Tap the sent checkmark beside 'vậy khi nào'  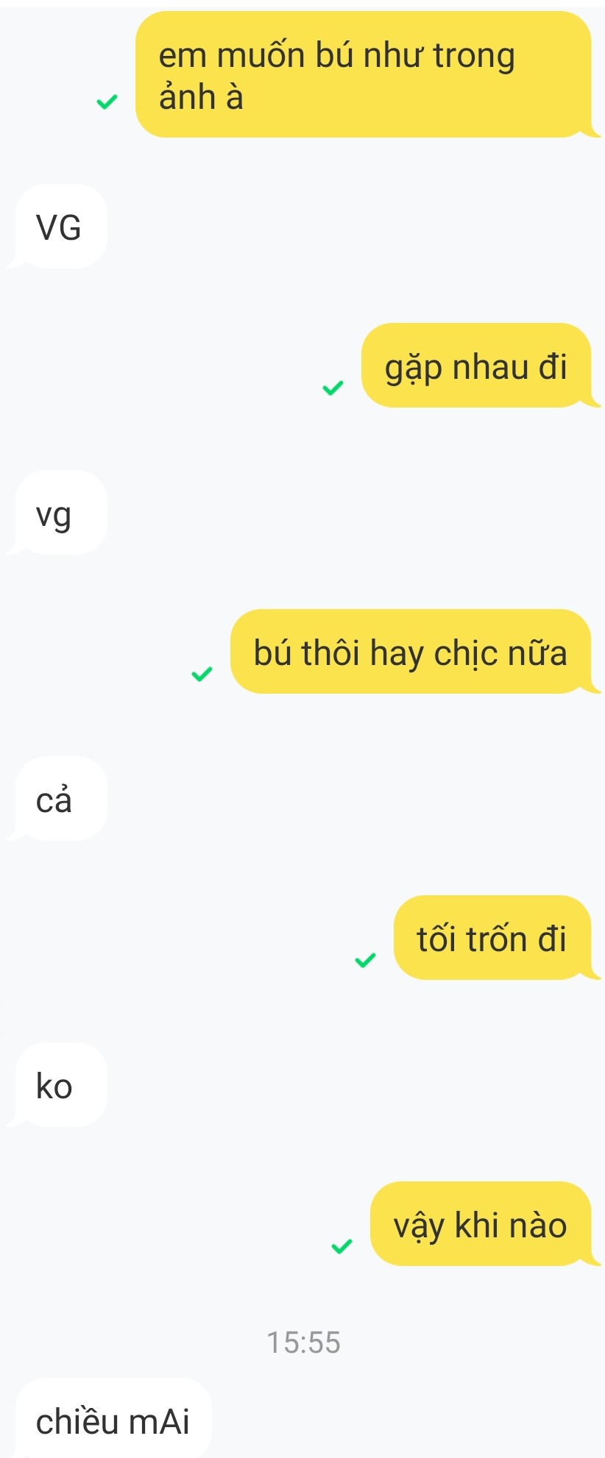click(x=342, y=1246)
